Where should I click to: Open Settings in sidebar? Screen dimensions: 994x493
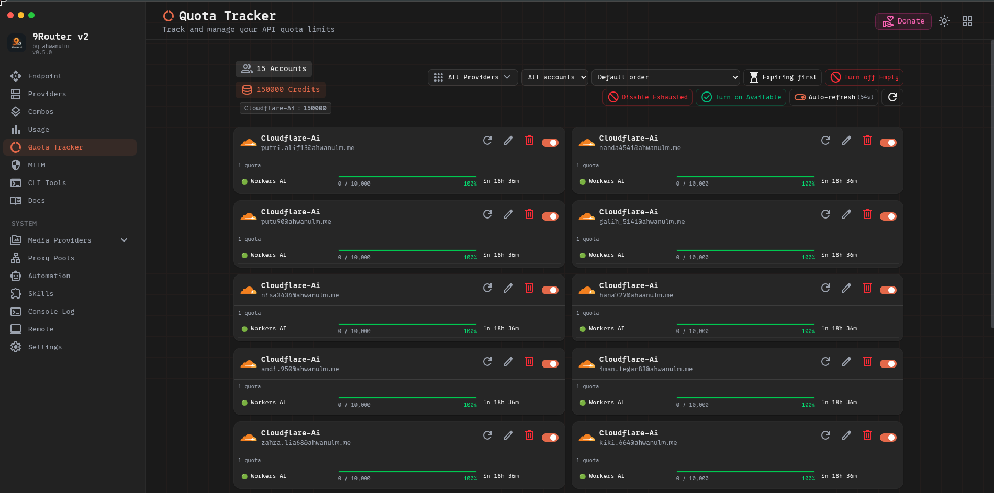[70, 347]
